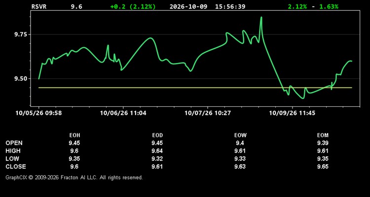
Task: Click the GraphCIX copyright notice
Action: point(74,177)
